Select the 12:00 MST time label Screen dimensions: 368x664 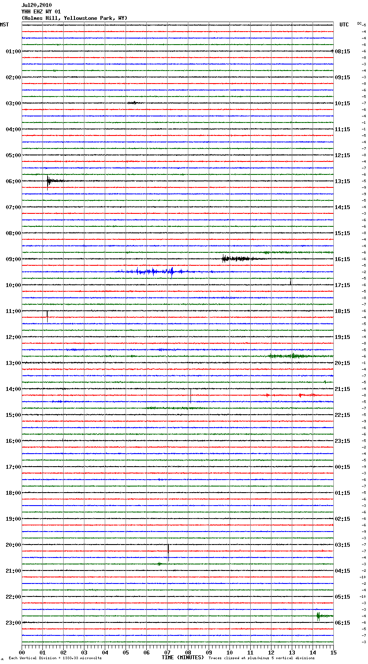[13, 337]
